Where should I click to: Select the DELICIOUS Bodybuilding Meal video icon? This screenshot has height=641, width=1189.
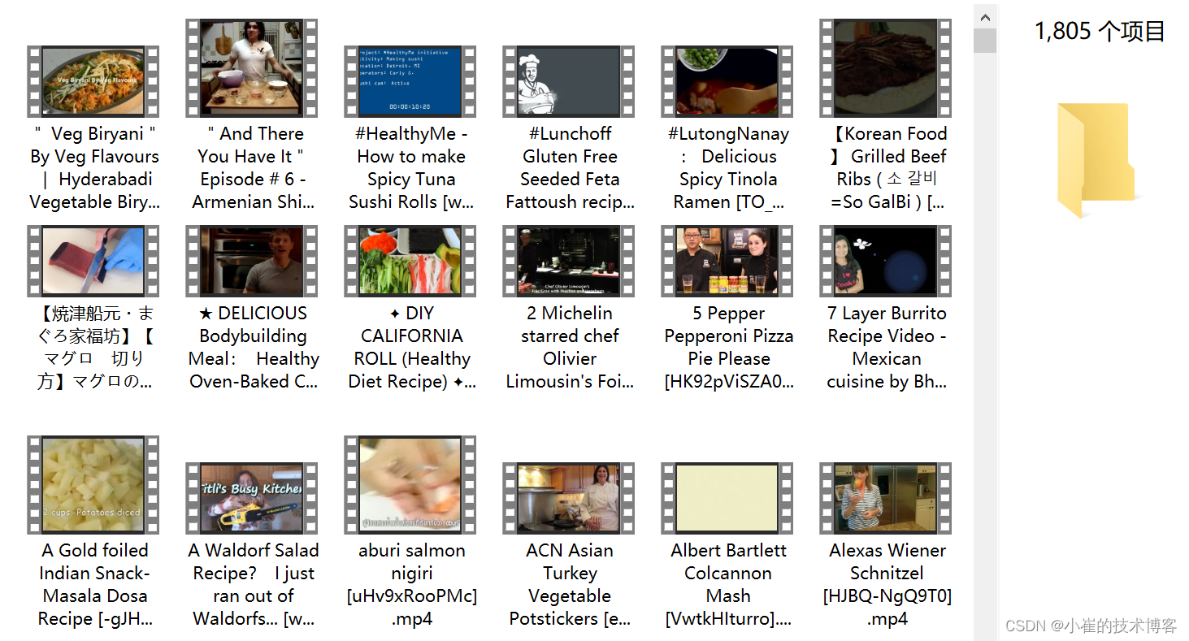tap(252, 261)
